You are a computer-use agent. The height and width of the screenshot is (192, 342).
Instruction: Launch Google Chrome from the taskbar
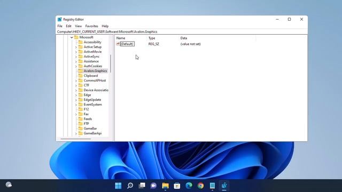pyautogui.click(x=200, y=186)
